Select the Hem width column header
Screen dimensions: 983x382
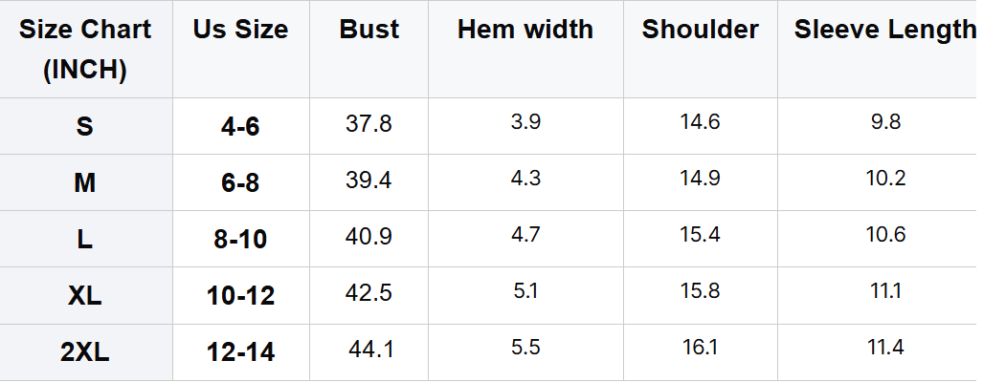coord(525,30)
